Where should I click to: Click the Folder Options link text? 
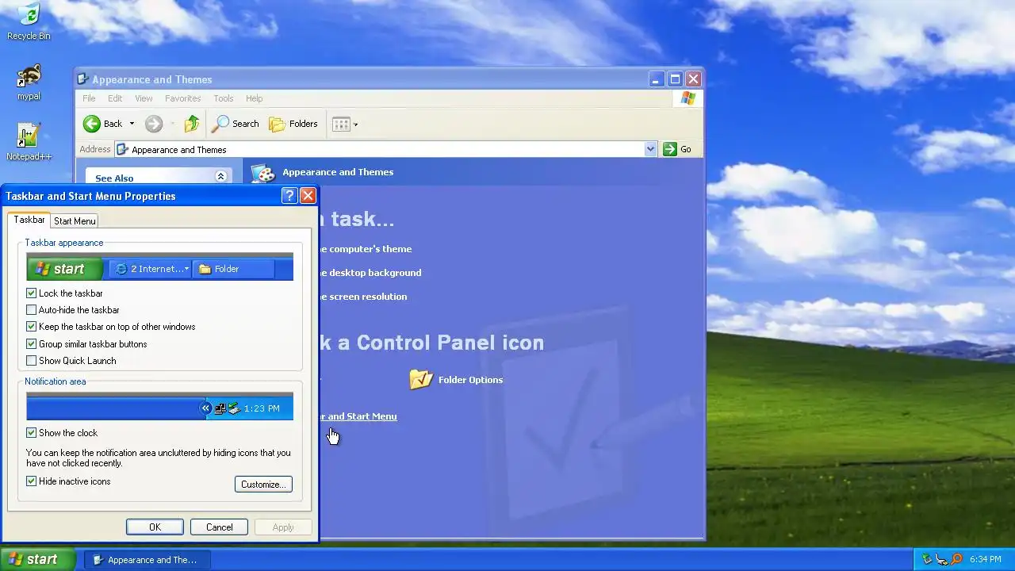pos(470,380)
